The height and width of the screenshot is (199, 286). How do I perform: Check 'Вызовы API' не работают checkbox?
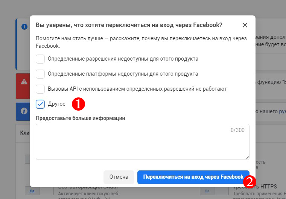pyautogui.click(x=40, y=89)
